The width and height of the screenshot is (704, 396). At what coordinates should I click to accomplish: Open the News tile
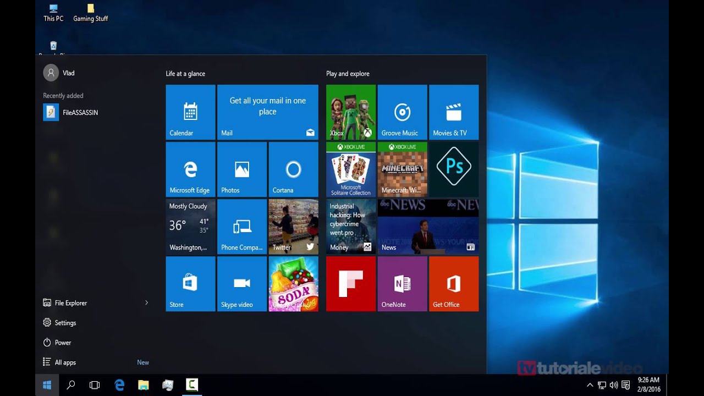(428, 227)
